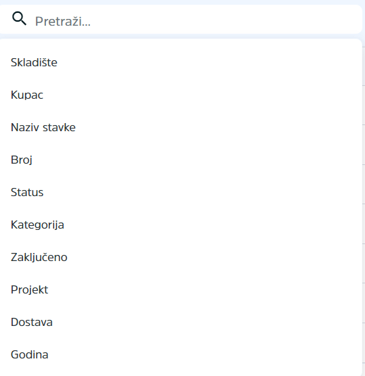This screenshot has height=376, width=365.
Task: Select Dostava in the list
Action: click(181, 322)
